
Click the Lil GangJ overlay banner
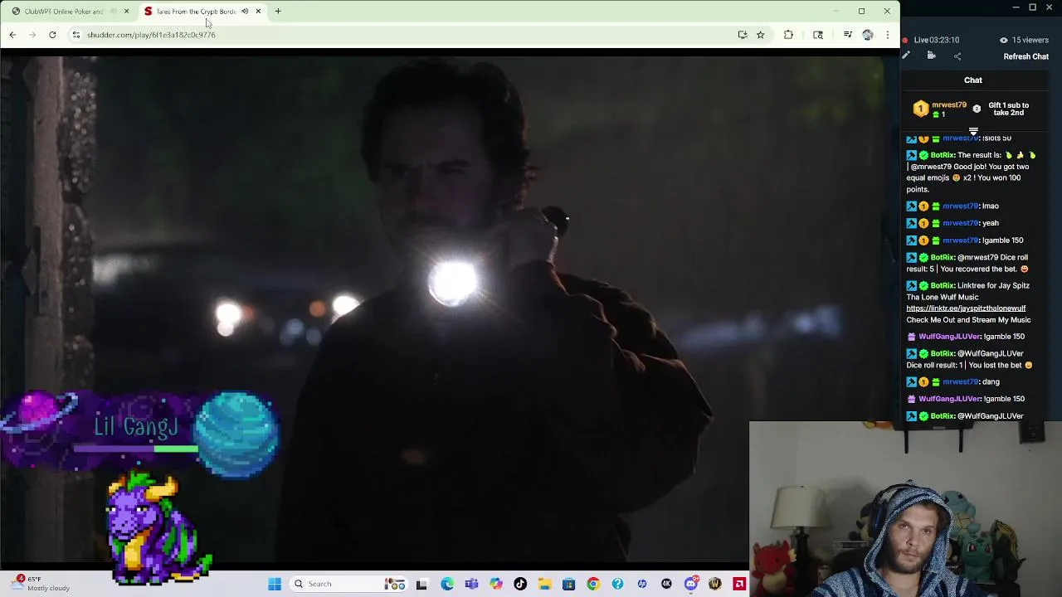pos(141,433)
